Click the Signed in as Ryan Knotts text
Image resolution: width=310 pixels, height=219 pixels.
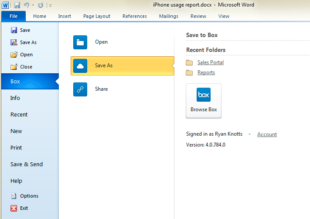point(214,134)
